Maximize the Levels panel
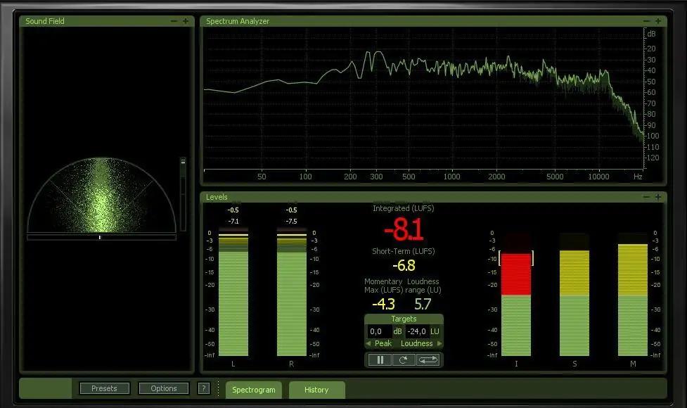Screen dimensions: 687x408 coord(658,197)
